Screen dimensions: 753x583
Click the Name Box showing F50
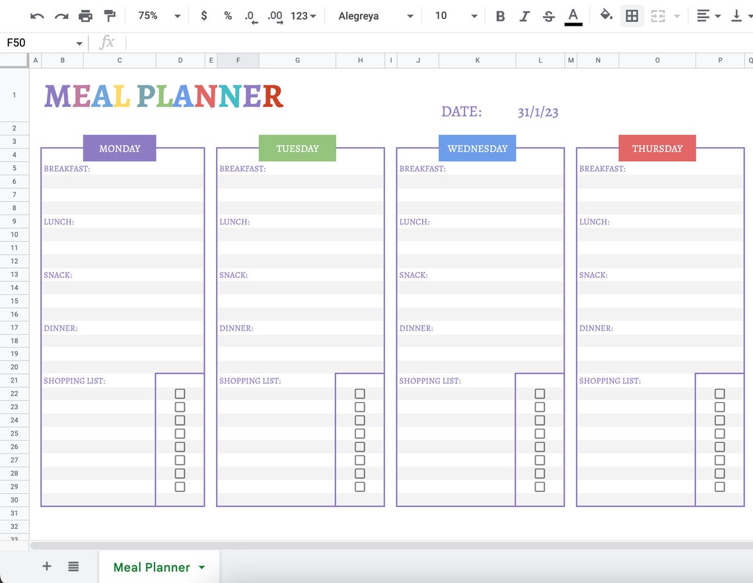(x=37, y=42)
